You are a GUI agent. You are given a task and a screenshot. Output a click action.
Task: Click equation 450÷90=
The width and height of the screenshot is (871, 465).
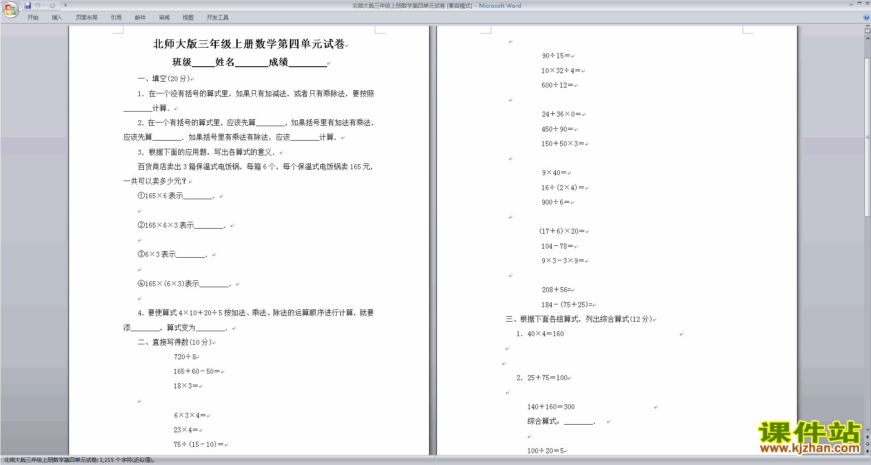point(557,129)
